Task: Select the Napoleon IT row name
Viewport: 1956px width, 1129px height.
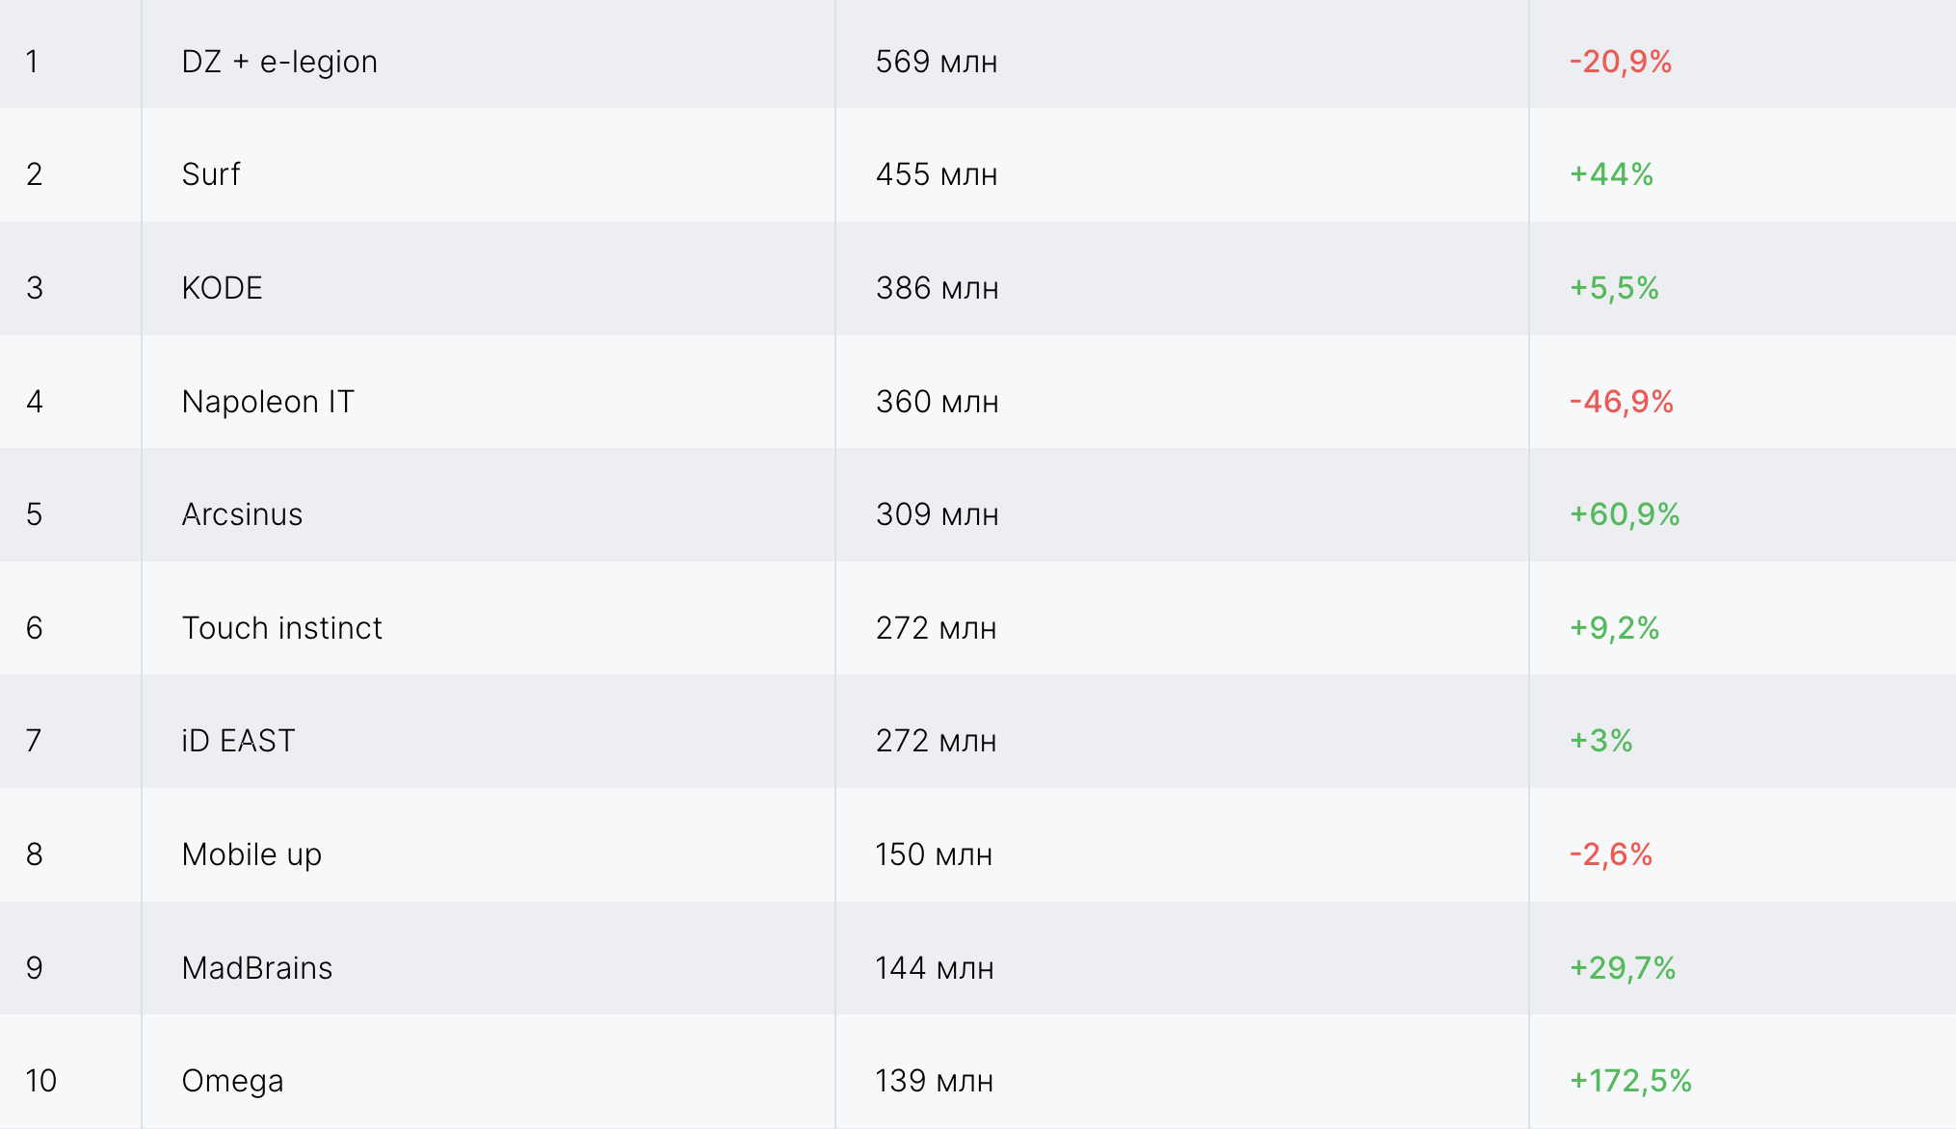Action: (x=268, y=402)
